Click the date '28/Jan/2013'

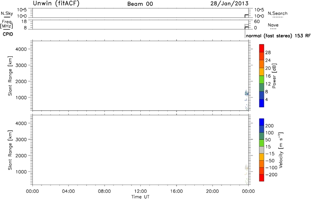coord(229,3)
